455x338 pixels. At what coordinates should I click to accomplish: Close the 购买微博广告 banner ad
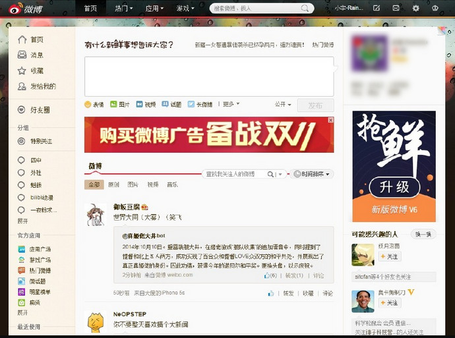coord(330,121)
